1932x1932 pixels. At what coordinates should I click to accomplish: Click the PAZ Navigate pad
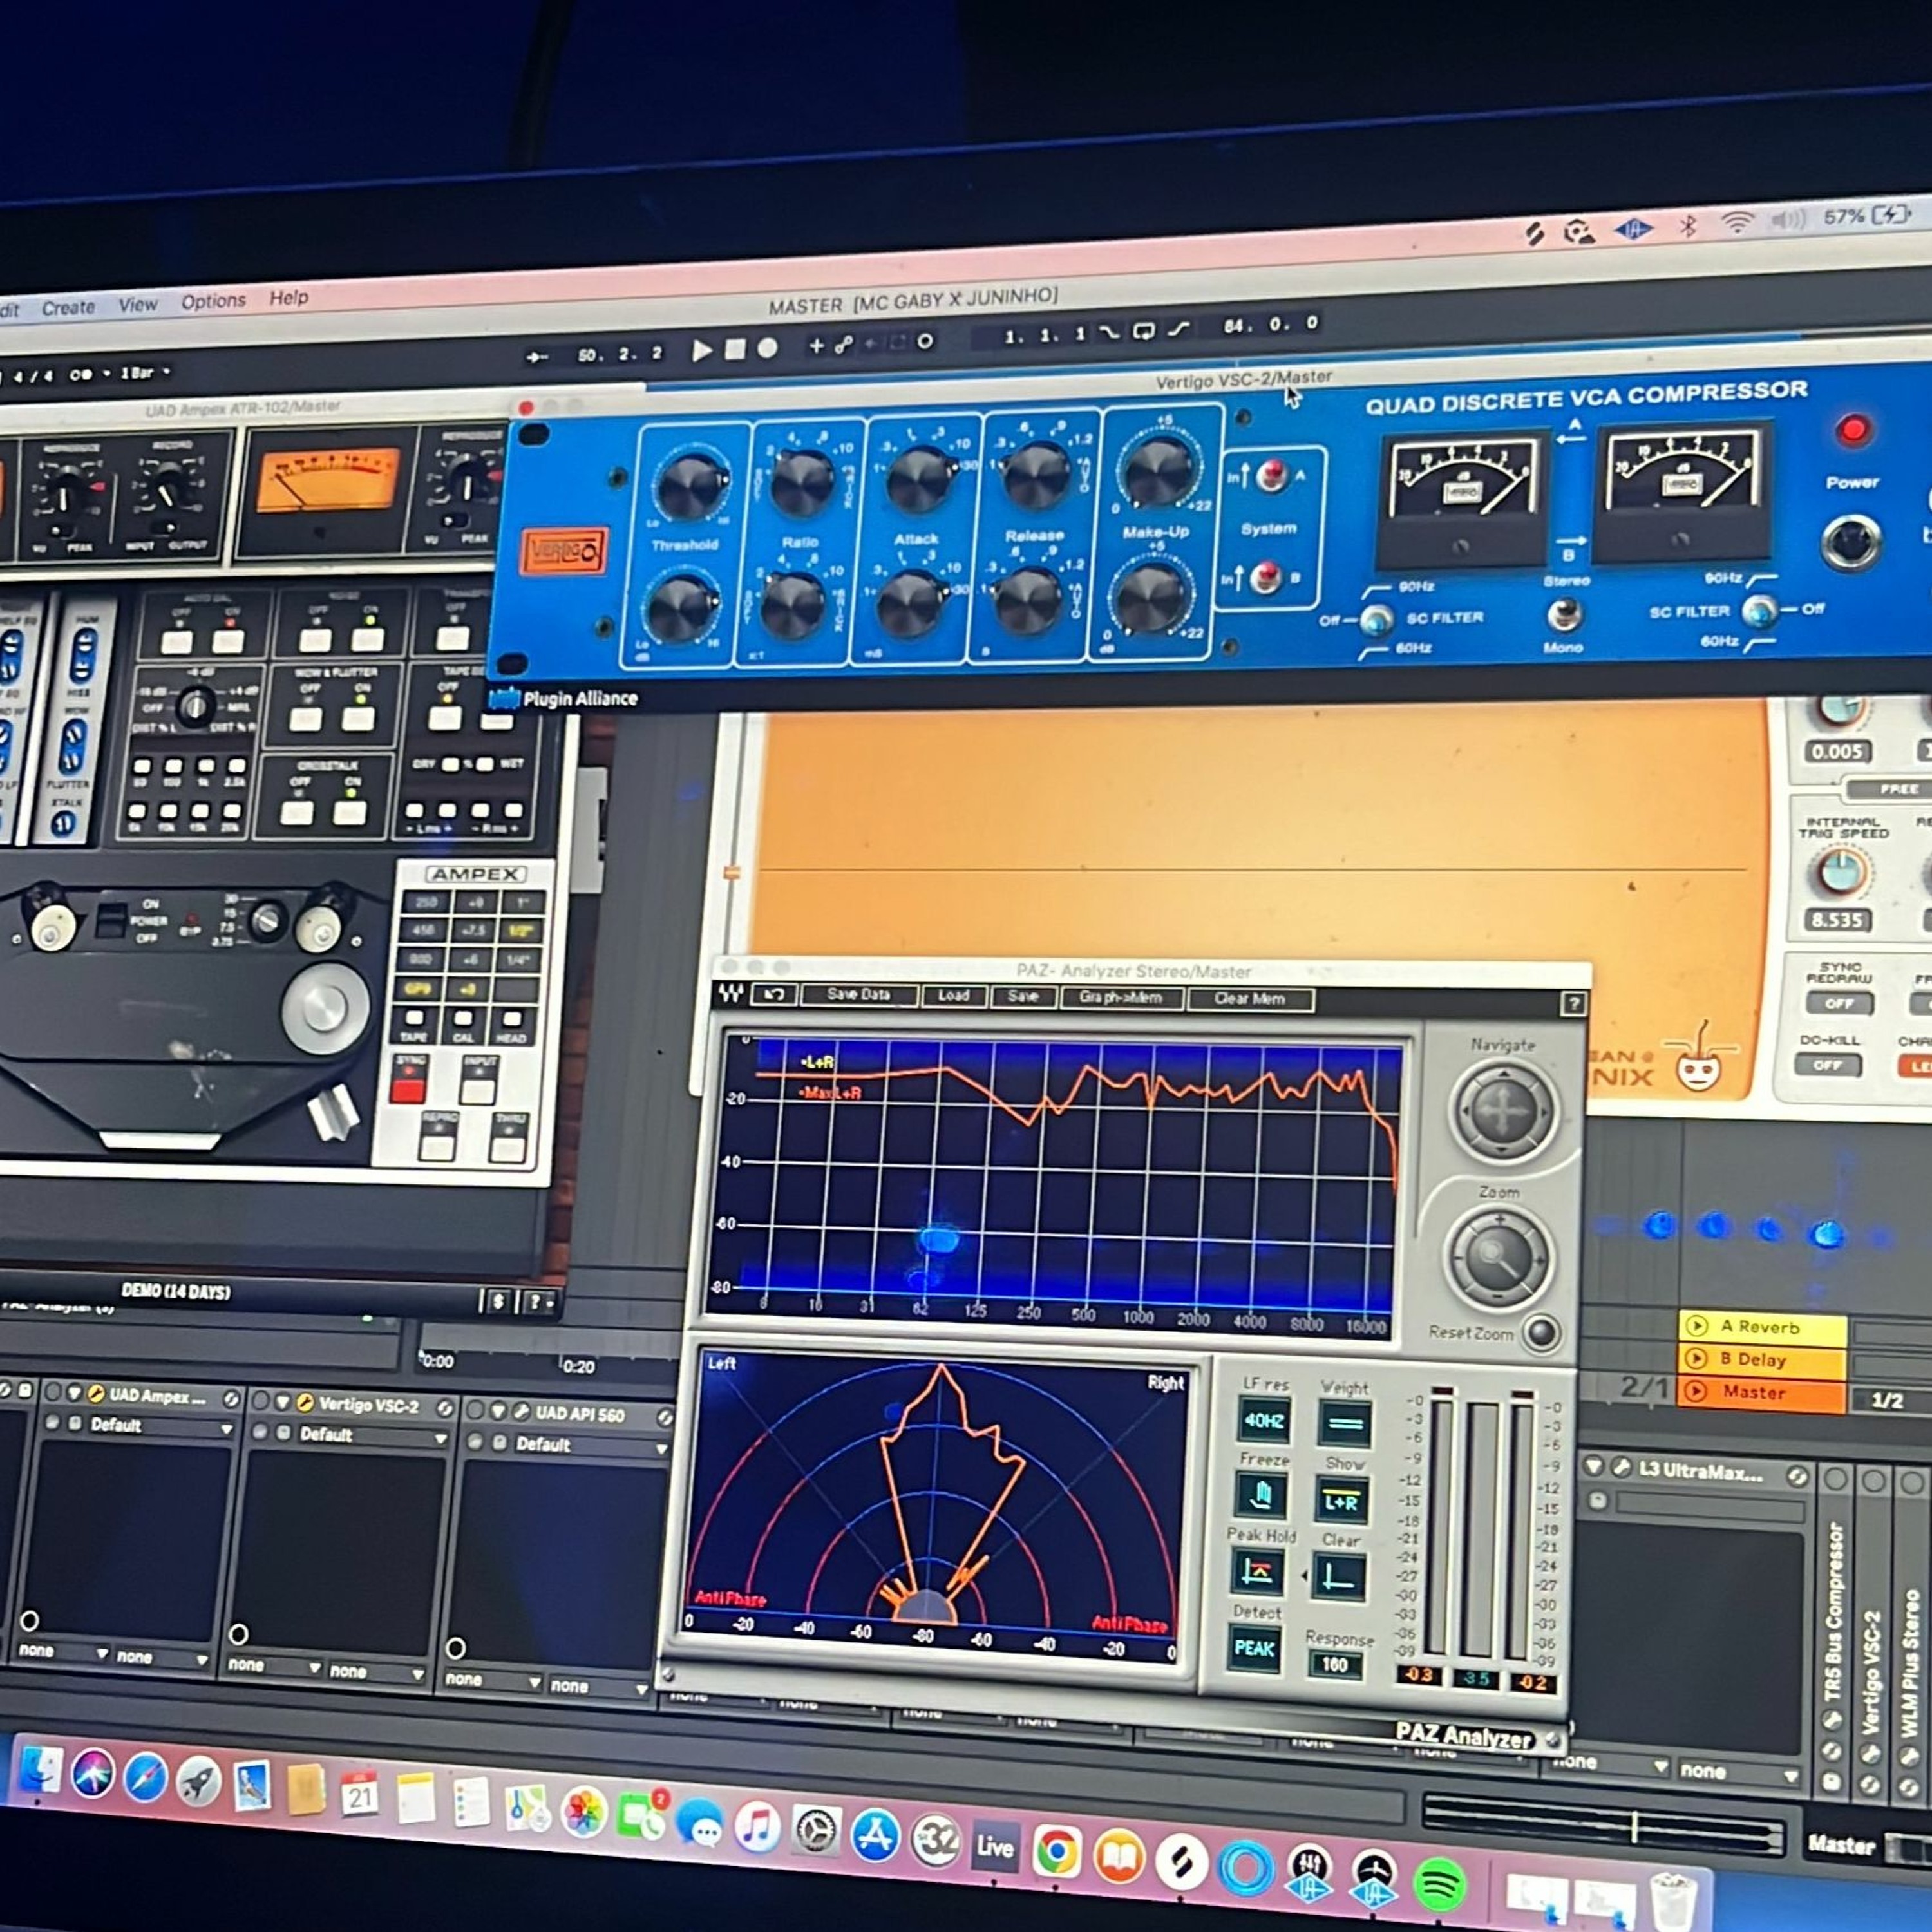point(1502,1111)
